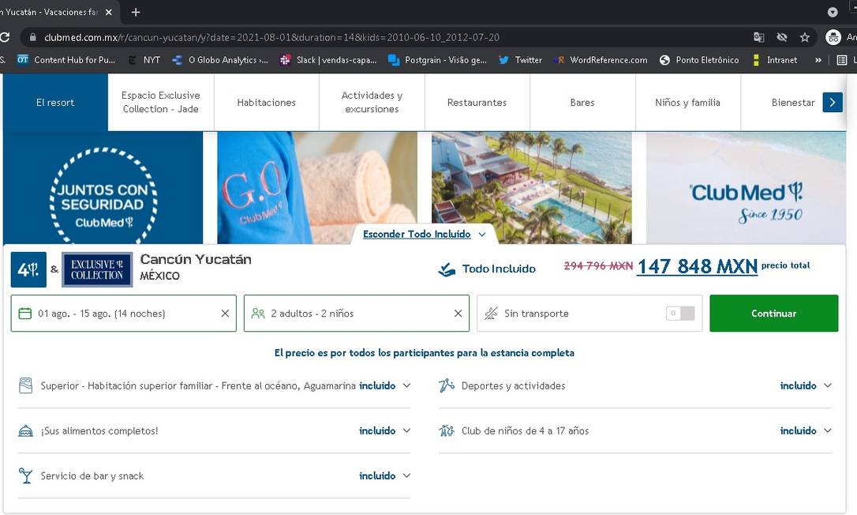
Task: Clear the dates field with X icon
Action: click(225, 314)
